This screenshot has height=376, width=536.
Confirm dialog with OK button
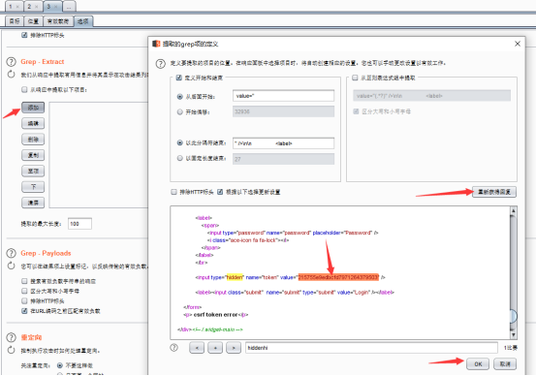478,364
